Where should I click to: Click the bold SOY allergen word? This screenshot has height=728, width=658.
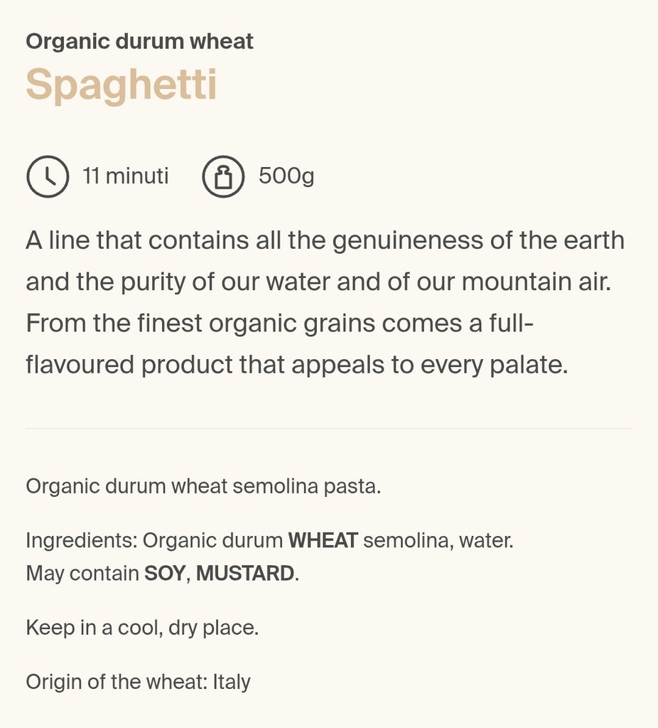165,574
